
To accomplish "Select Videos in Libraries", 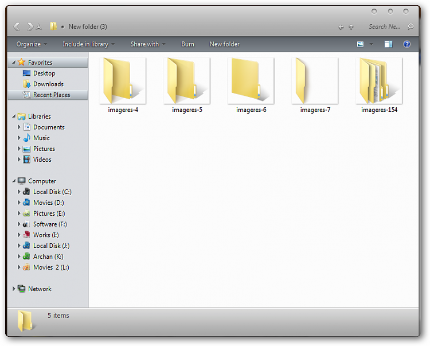I will coord(42,160).
